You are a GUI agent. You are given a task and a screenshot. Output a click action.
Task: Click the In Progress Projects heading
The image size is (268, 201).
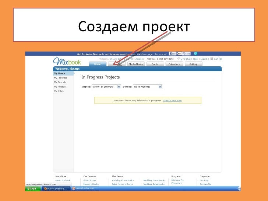pos(100,77)
